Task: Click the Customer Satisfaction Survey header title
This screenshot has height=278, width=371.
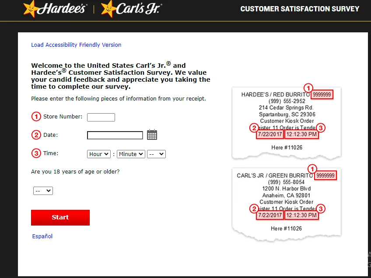Action: tap(300, 9)
